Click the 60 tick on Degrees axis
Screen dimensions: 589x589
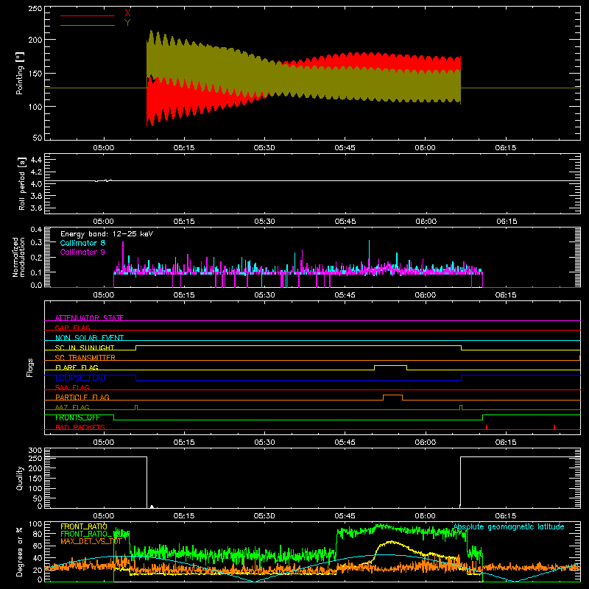click(x=38, y=546)
